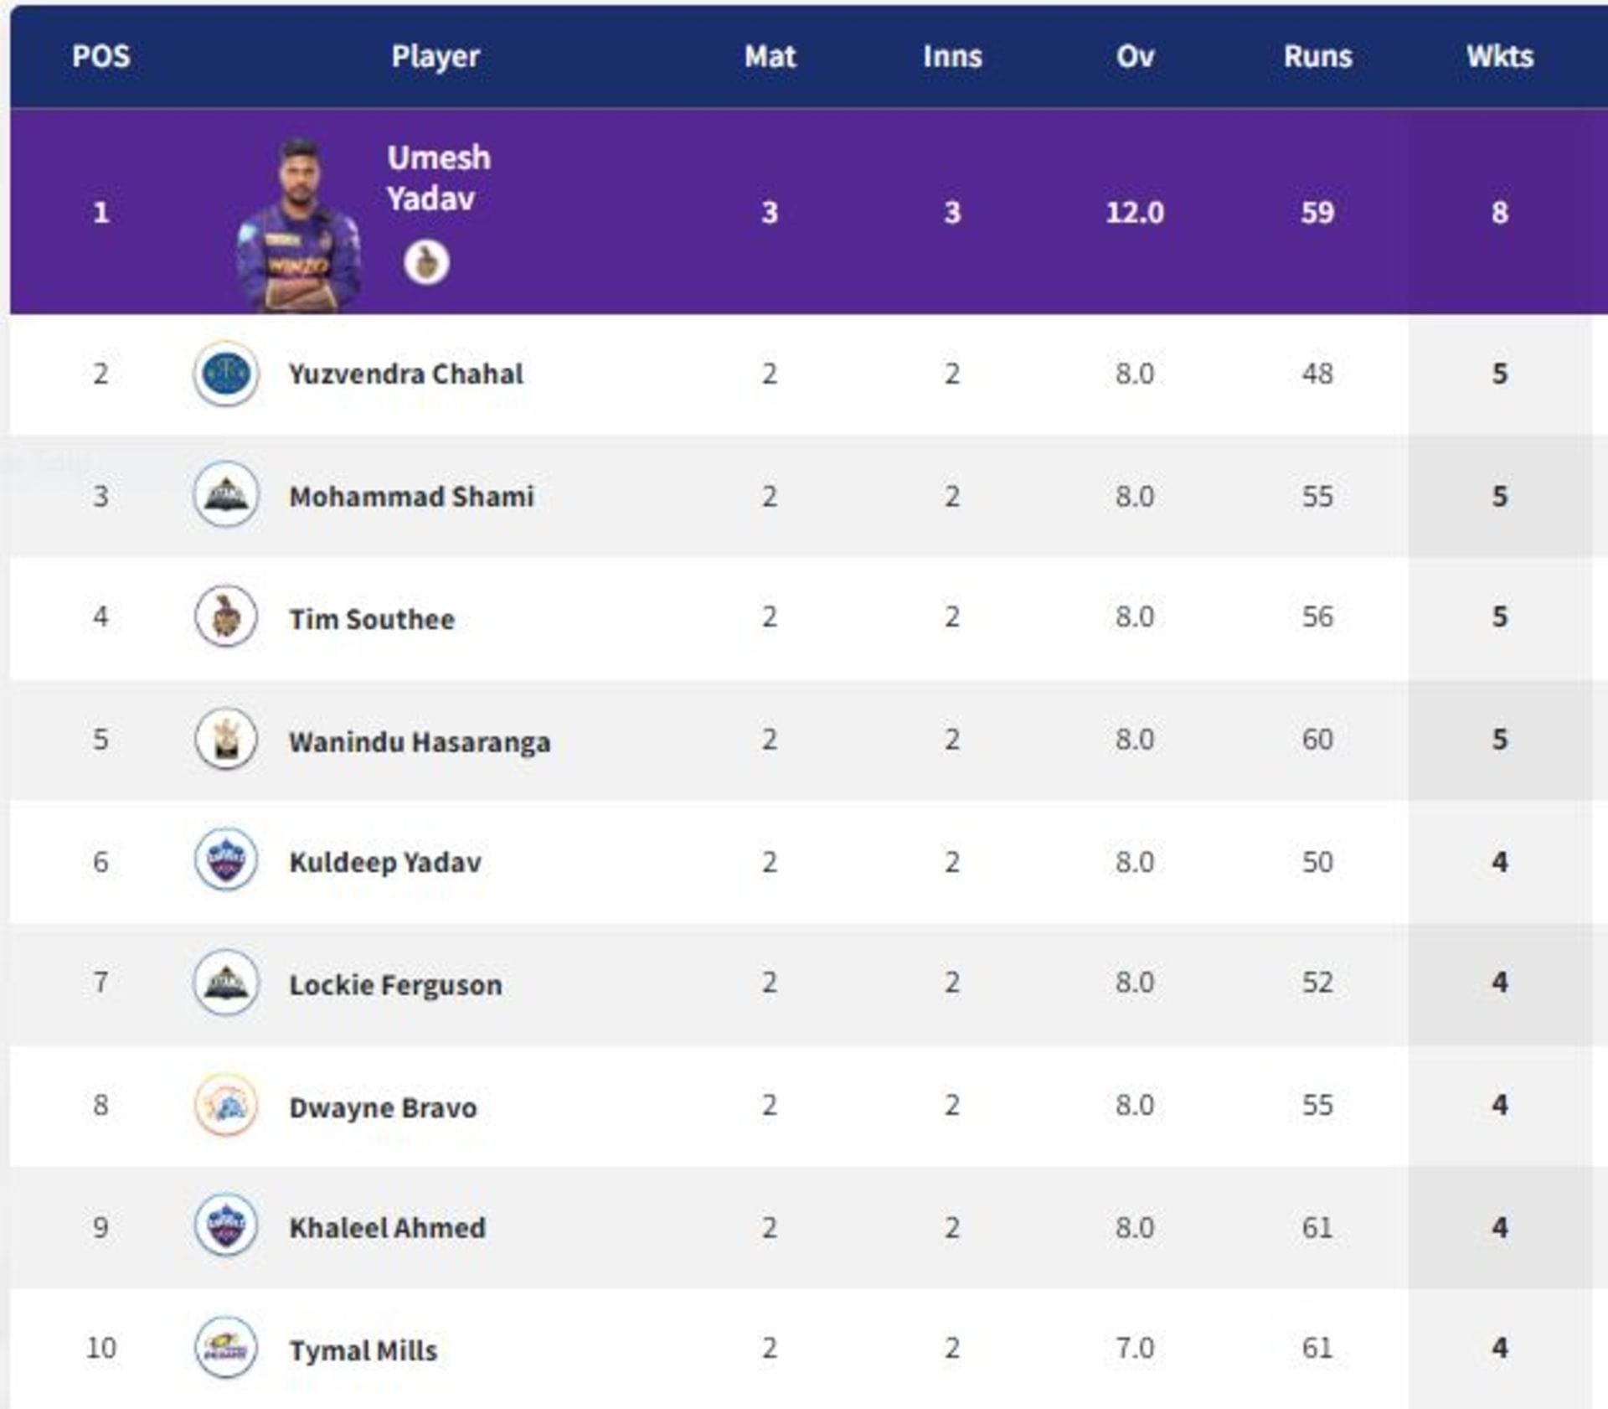
Task: Click Umesh Yadav's player photo
Action: click(299, 226)
